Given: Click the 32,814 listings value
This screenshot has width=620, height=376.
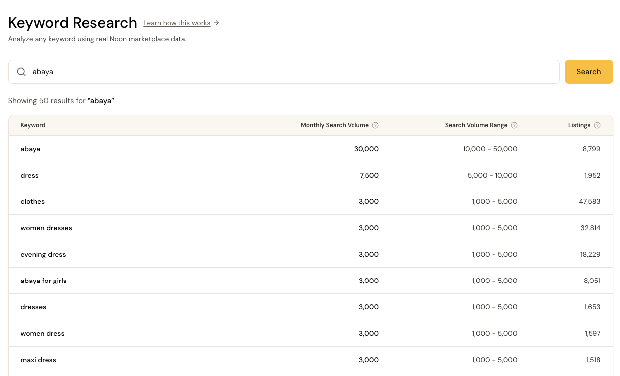Looking at the screenshot, I should [x=590, y=228].
